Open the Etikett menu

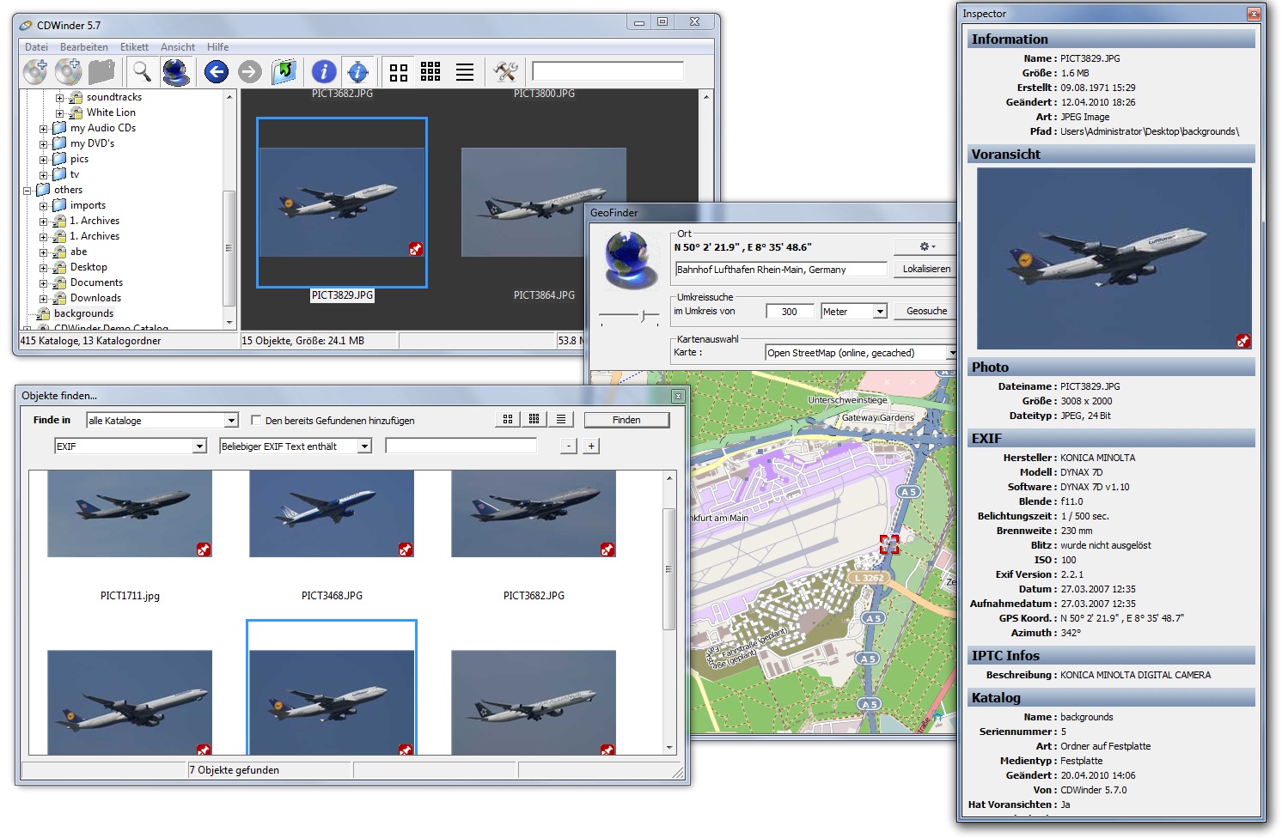click(x=134, y=47)
